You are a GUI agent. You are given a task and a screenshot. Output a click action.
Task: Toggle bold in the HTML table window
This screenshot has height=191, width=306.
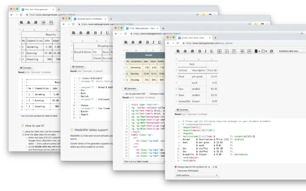[147, 42]
